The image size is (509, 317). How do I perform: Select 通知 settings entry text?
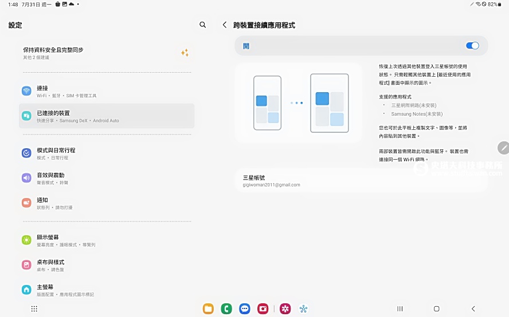tap(42, 200)
